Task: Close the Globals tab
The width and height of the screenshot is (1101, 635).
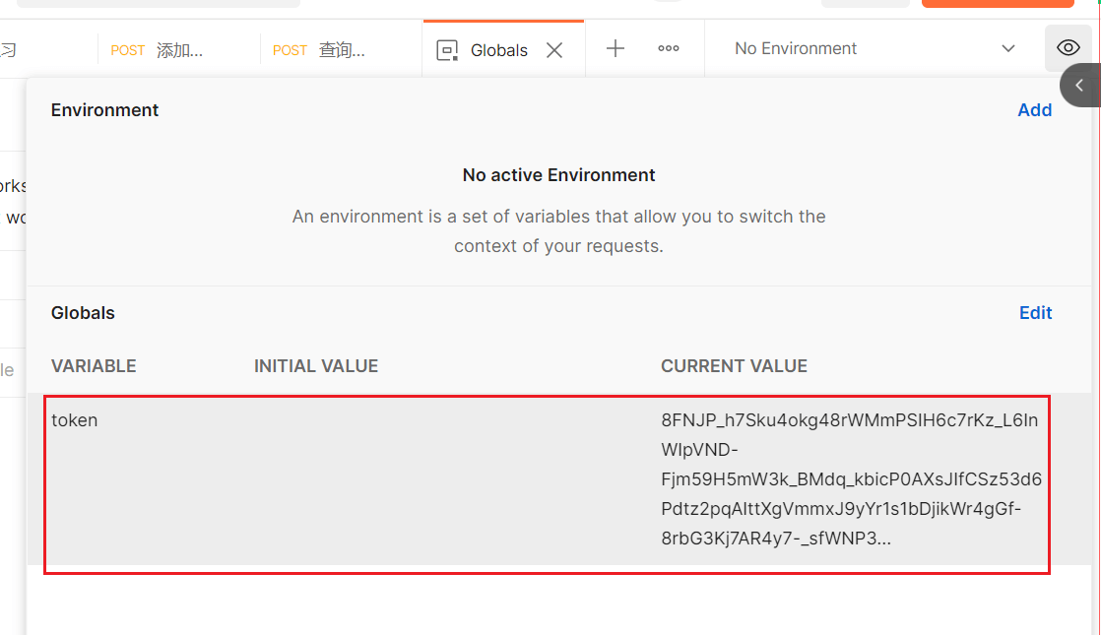Action: 554,50
